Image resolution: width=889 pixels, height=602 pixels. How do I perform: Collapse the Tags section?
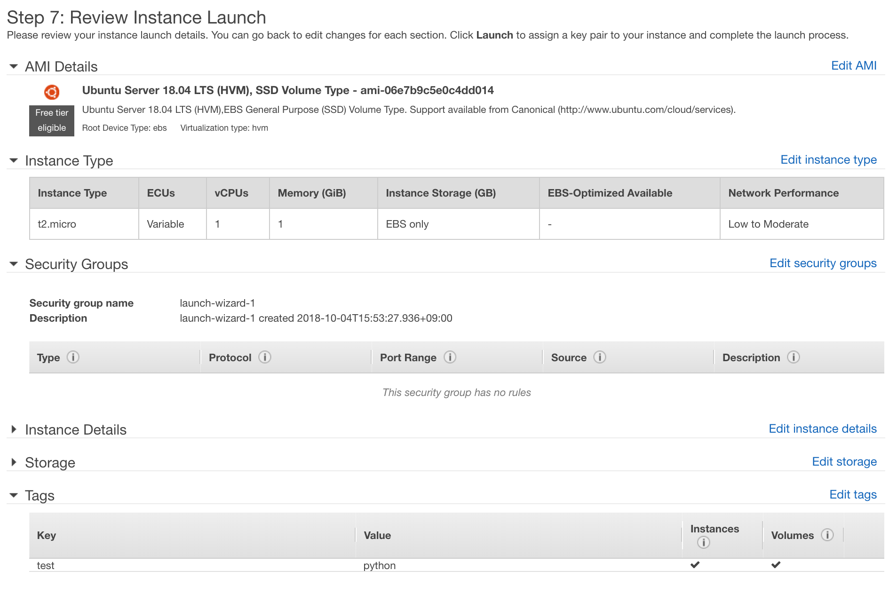[x=14, y=495]
